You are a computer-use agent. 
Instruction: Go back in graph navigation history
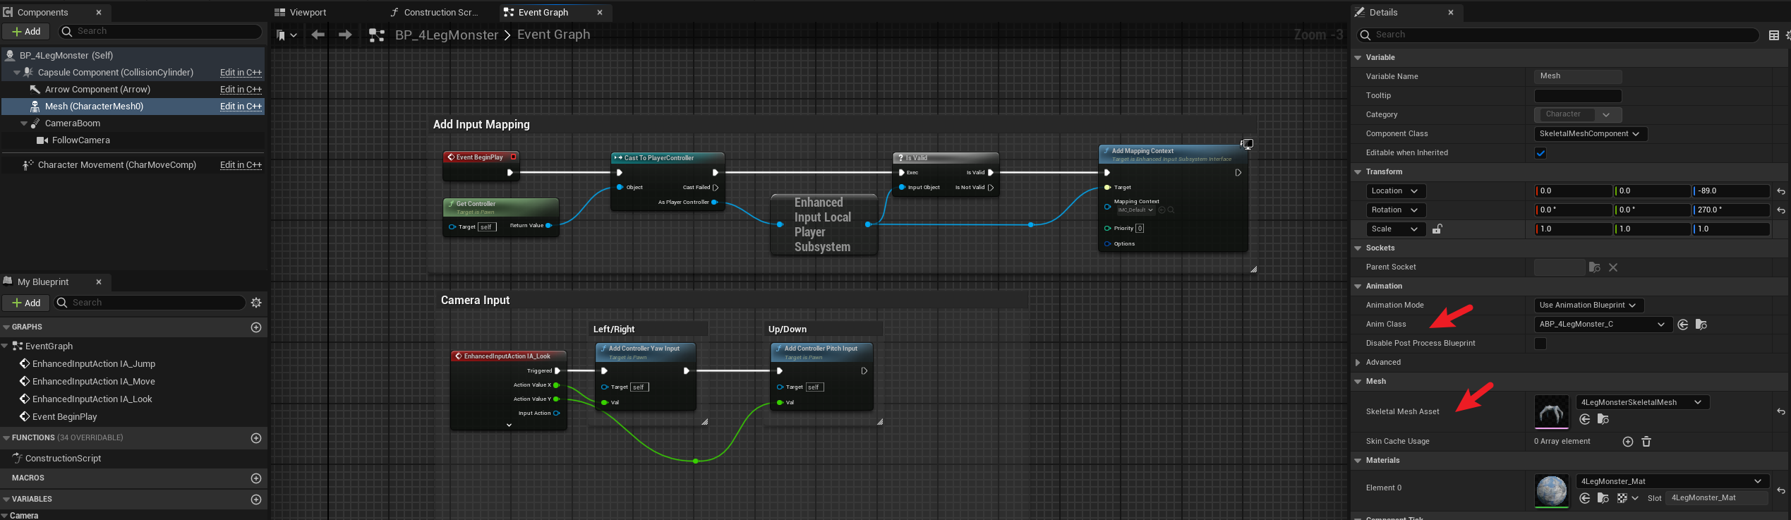[x=318, y=35]
